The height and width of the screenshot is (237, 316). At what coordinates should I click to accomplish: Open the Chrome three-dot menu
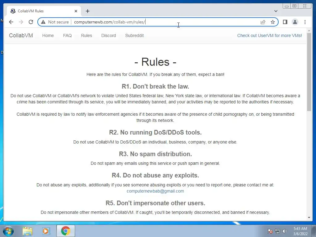[305, 22]
